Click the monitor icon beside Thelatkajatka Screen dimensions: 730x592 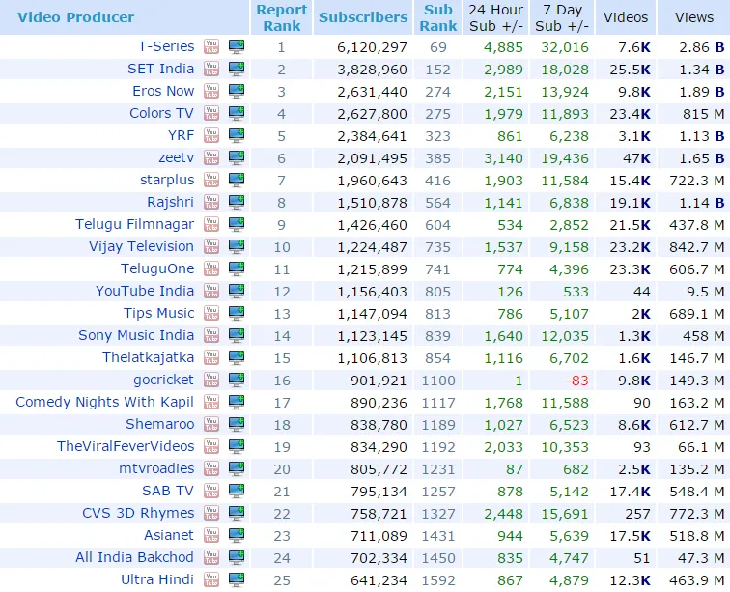tap(237, 357)
